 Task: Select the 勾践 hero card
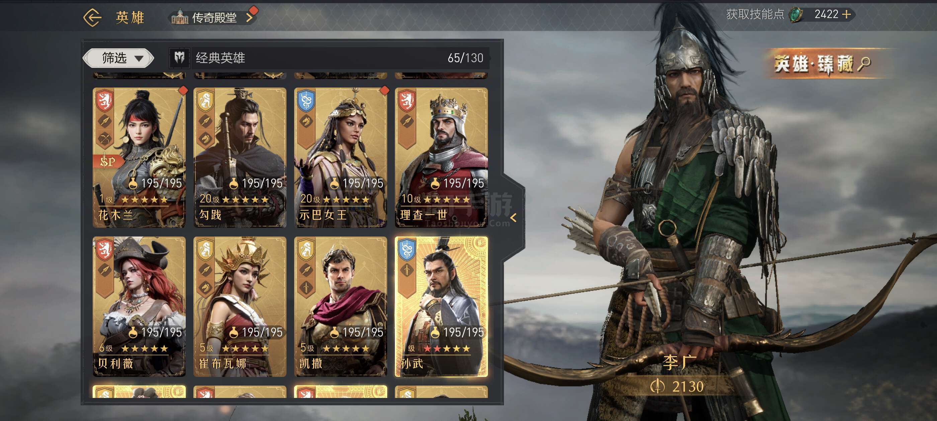(x=240, y=157)
